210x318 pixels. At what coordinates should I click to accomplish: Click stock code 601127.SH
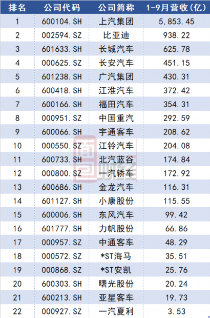click(61, 201)
